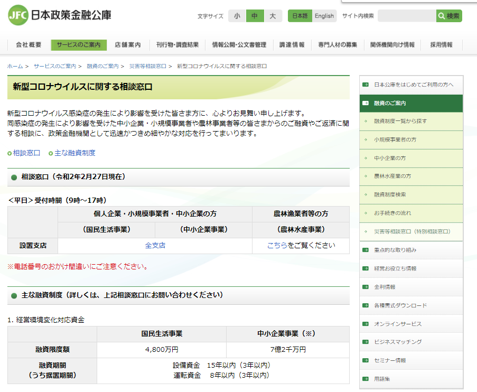Follow the 全支店 link in the table
The image size is (477, 392).
click(155, 245)
